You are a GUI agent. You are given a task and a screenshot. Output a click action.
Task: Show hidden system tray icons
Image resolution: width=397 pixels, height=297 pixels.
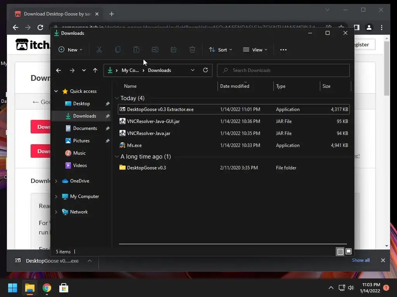coord(331,288)
